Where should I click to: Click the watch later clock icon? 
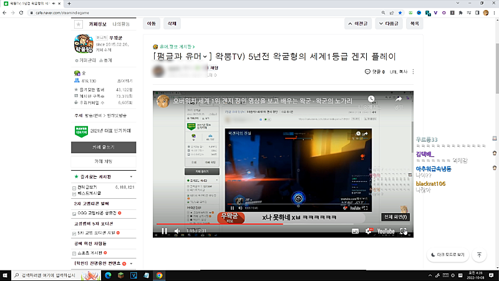(371, 98)
